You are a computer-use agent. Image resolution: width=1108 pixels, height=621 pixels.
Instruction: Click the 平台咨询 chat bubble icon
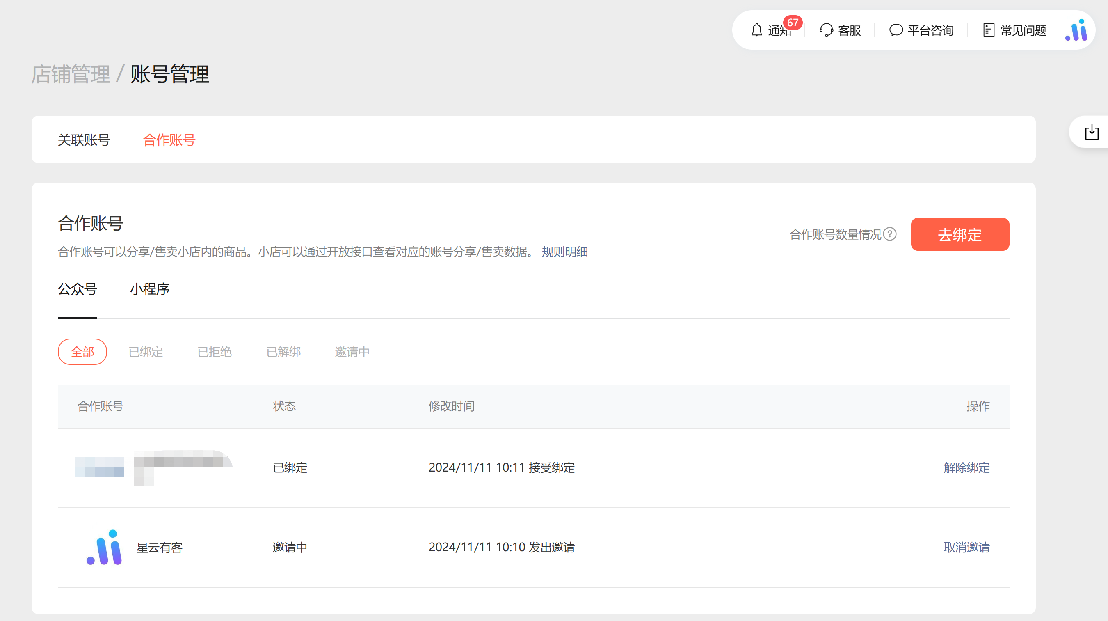click(x=896, y=30)
